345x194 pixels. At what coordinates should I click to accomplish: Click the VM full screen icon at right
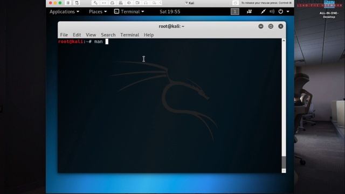point(235,3)
